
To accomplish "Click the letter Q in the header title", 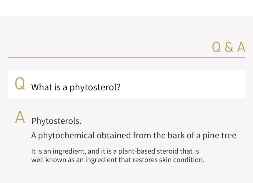I will pyautogui.click(x=216, y=47).
